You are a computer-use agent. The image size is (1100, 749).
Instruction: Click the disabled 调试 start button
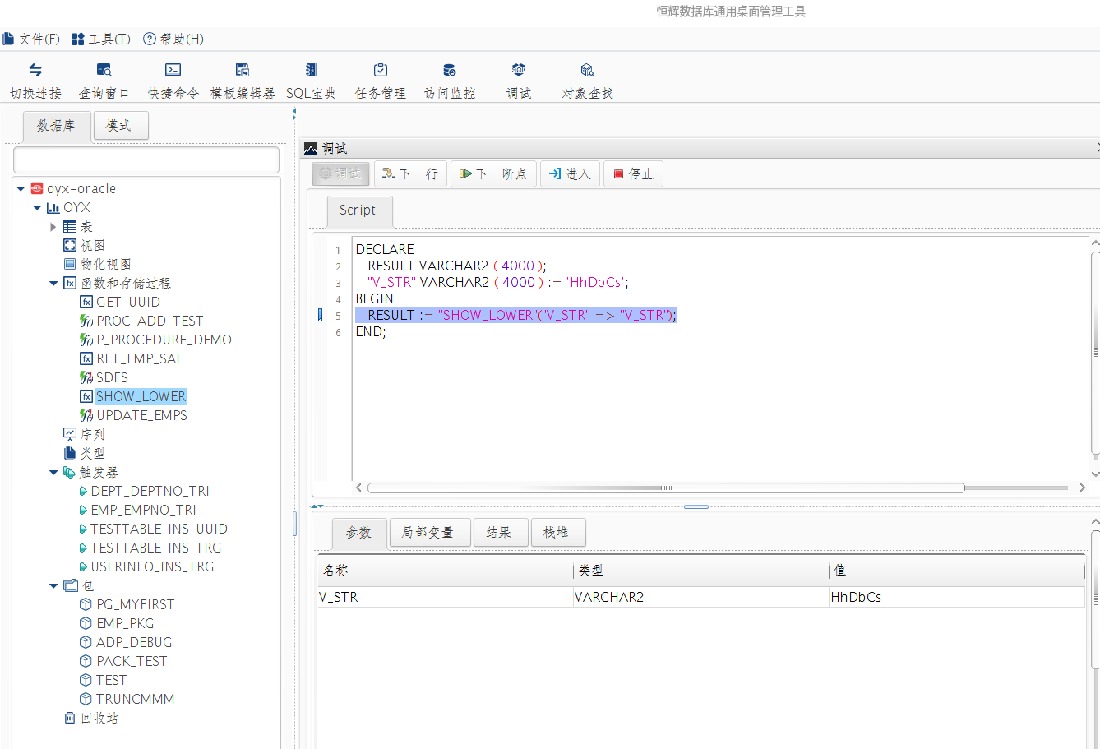point(340,173)
